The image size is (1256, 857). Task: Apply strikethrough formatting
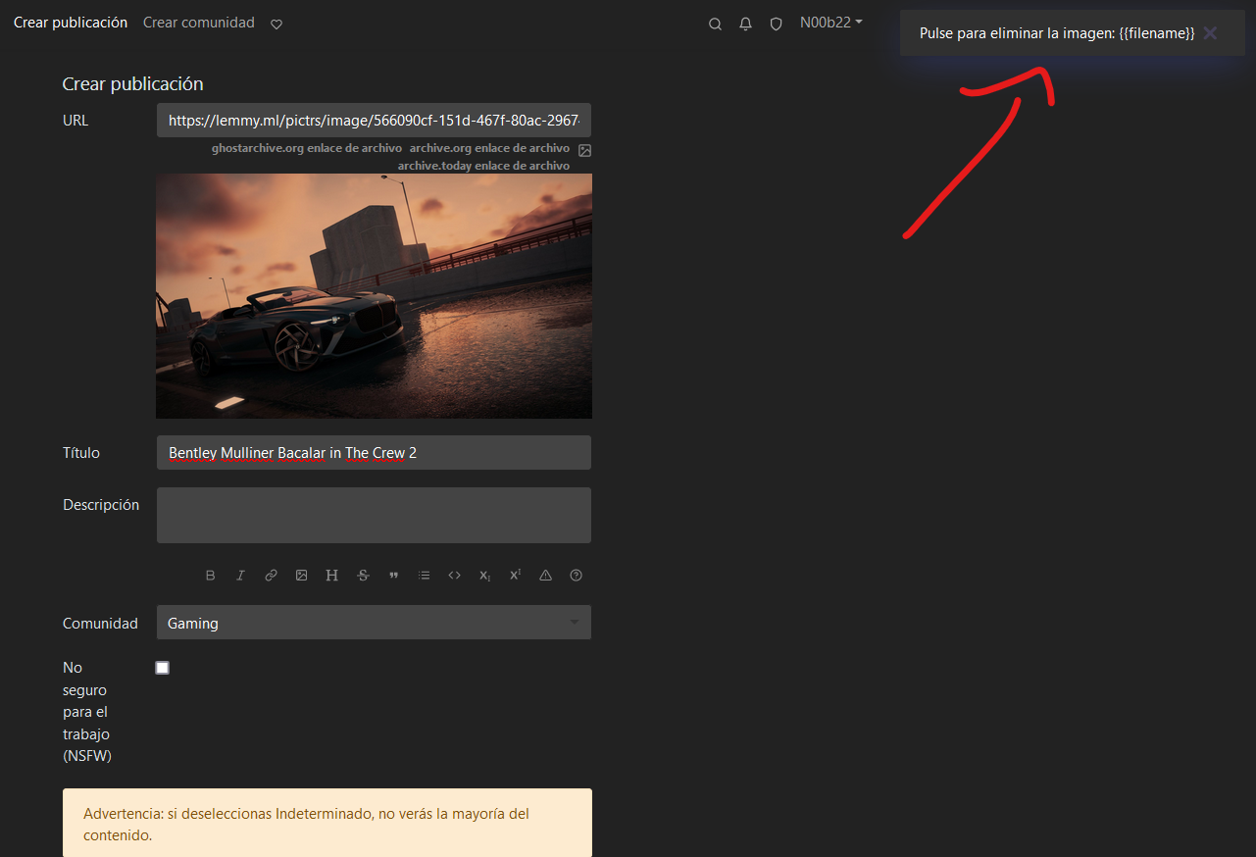[363, 576]
